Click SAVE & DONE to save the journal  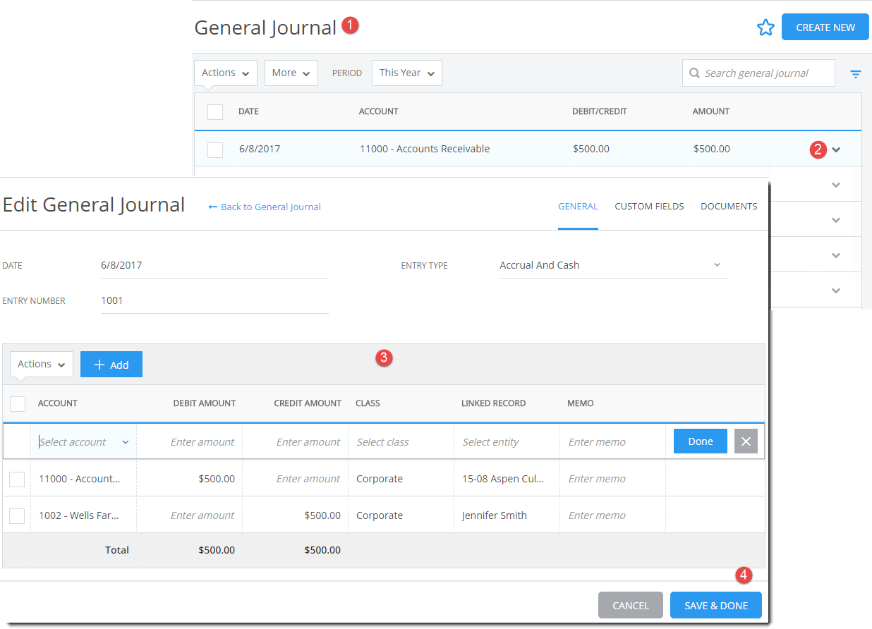[x=715, y=605]
